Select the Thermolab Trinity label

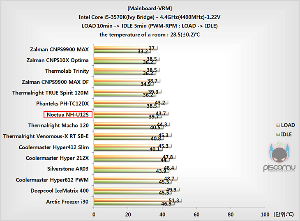click(67, 71)
